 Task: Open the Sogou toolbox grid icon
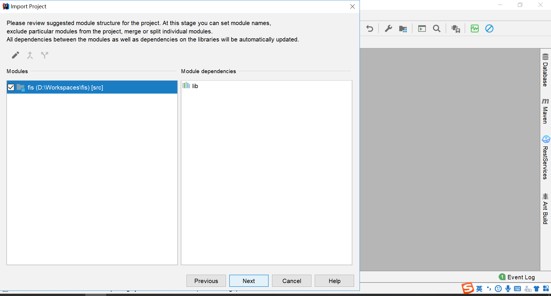pyautogui.click(x=546, y=289)
